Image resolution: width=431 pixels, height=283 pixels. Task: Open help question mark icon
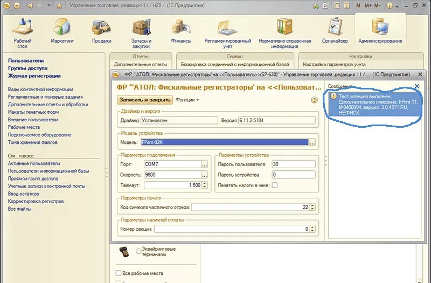(314, 100)
